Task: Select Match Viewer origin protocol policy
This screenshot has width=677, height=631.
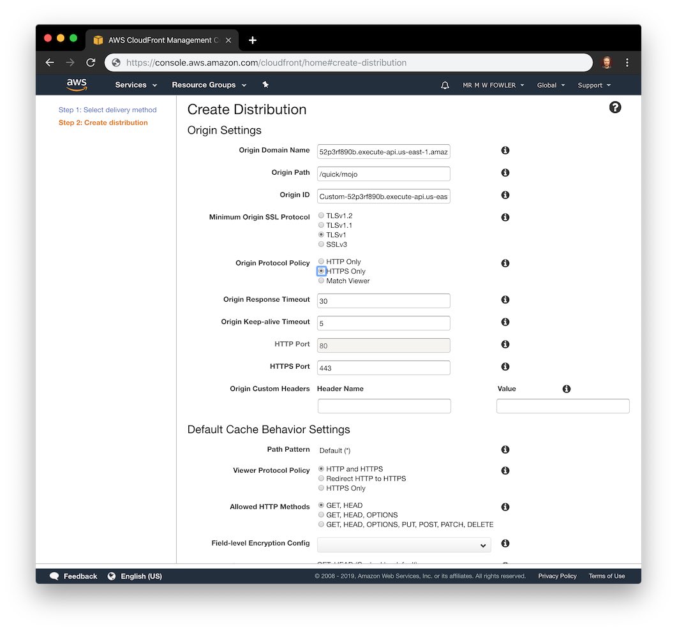Action: click(x=321, y=281)
